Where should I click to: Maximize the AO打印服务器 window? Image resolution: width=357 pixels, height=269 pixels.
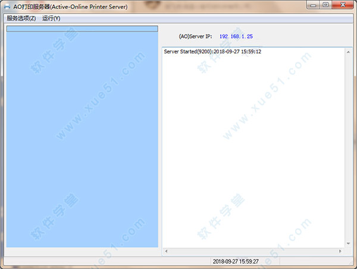click(x=325, y=5)
